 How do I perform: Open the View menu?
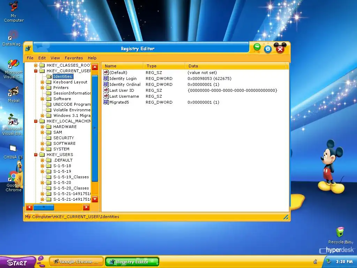[55, 58]
